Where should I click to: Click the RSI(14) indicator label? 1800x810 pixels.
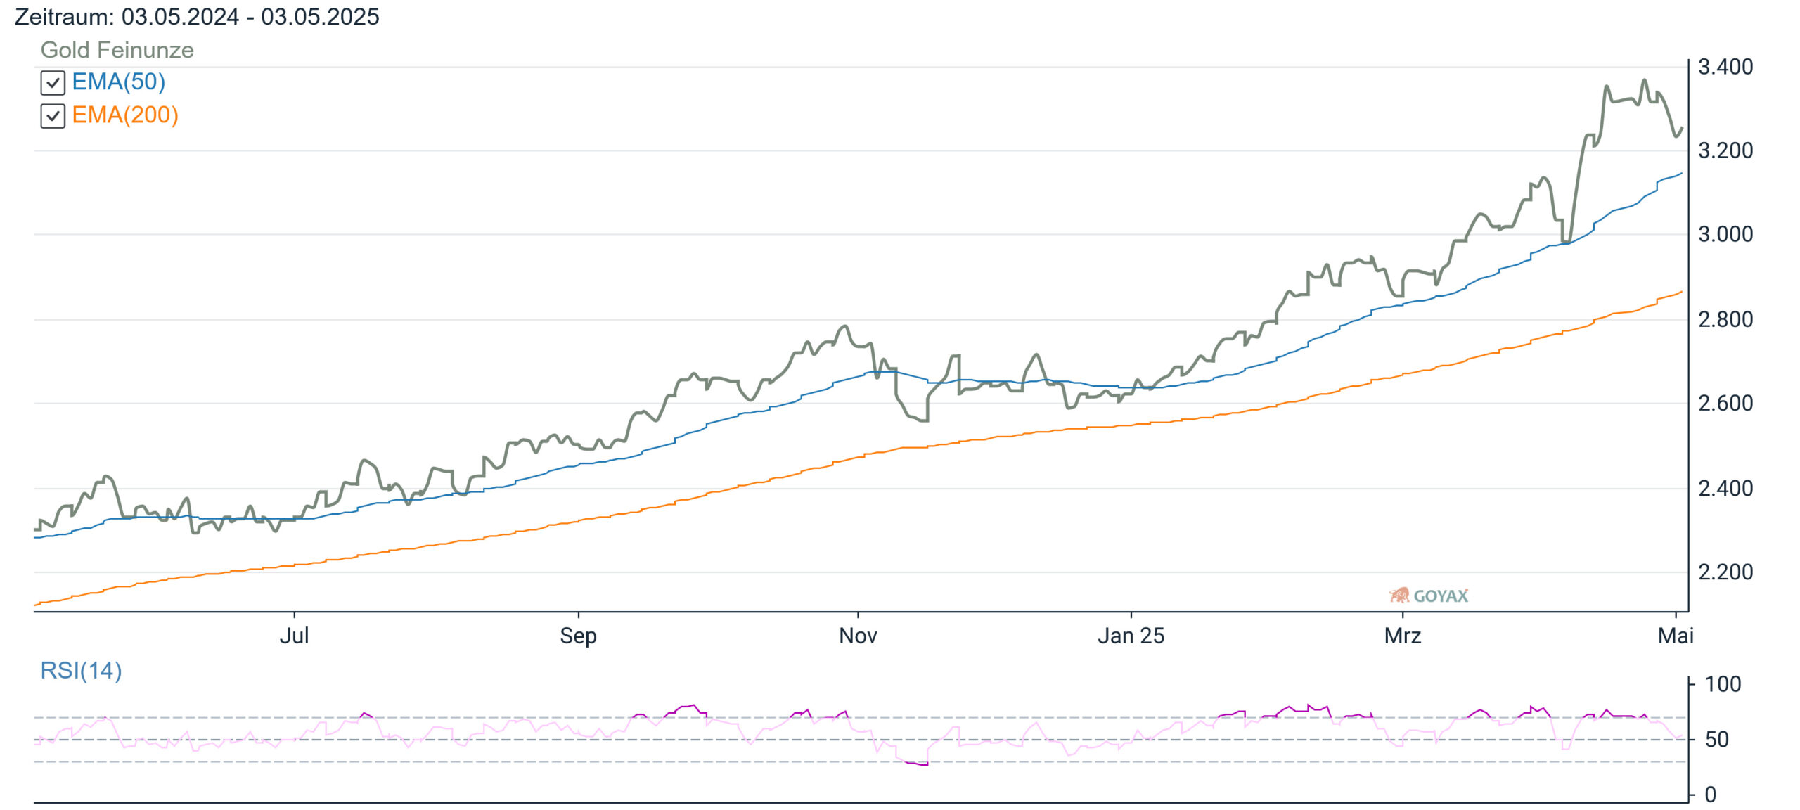pyautogui.click(x=81, y=671)
